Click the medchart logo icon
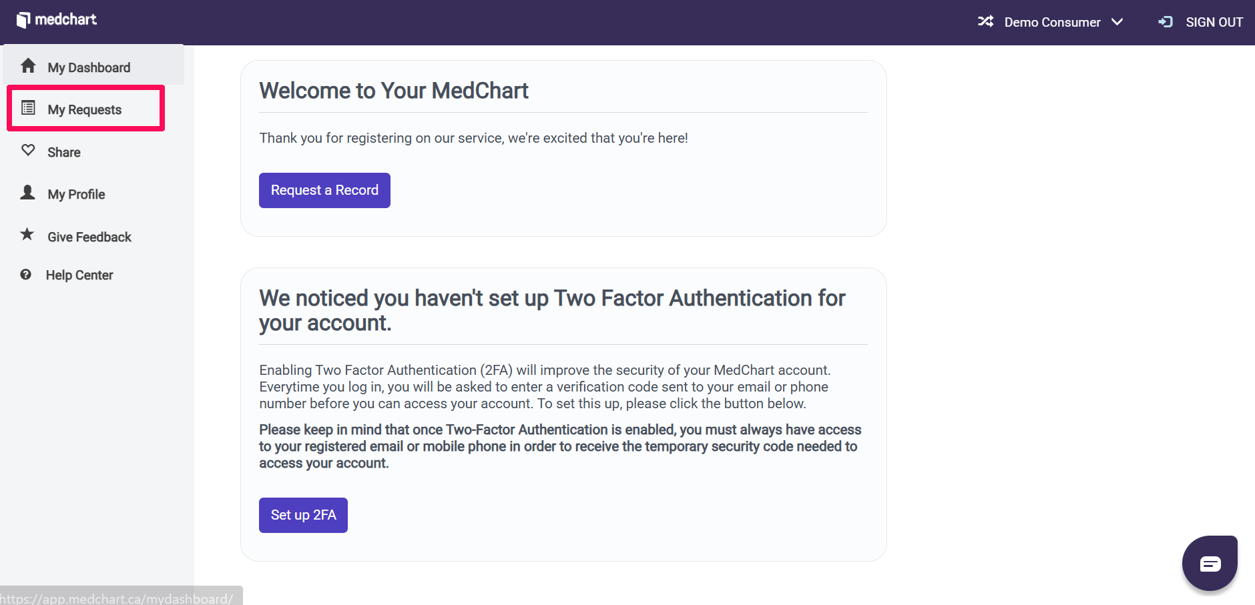The image size is (1255, 605). 23,20
